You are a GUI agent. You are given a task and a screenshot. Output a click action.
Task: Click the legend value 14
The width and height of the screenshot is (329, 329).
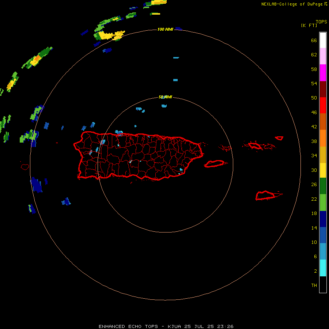314,228
